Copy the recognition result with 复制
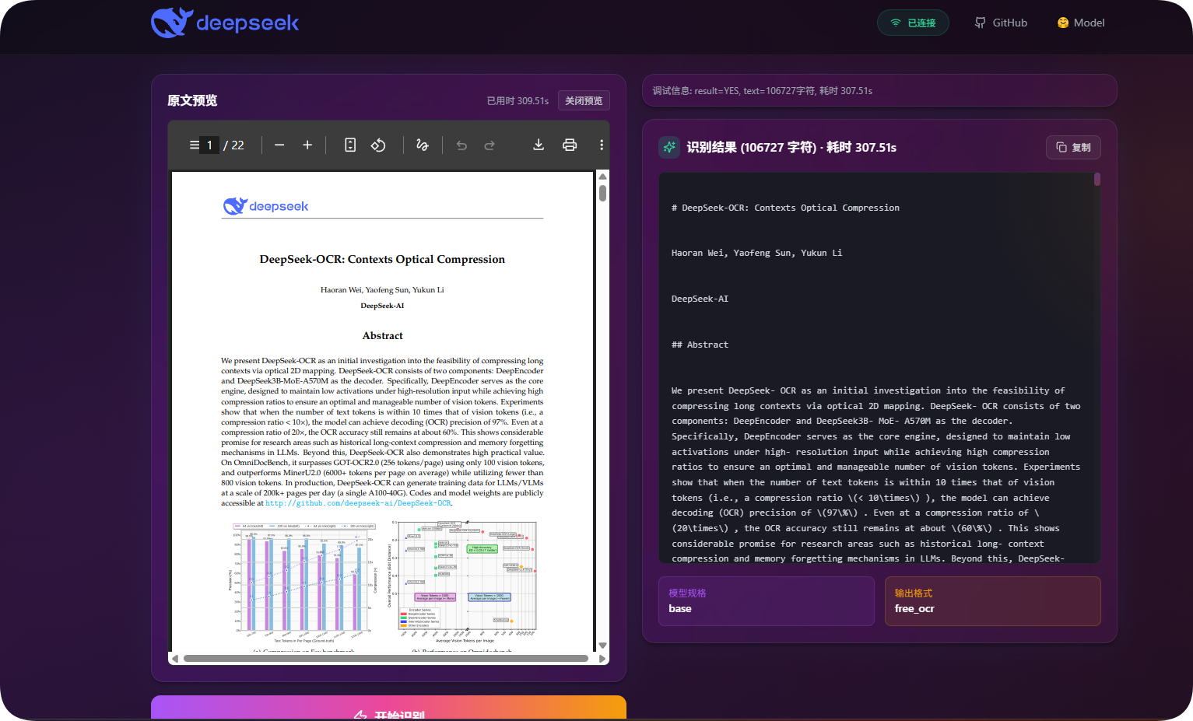The image size is (1193, 721). (x=1073, y=147)
